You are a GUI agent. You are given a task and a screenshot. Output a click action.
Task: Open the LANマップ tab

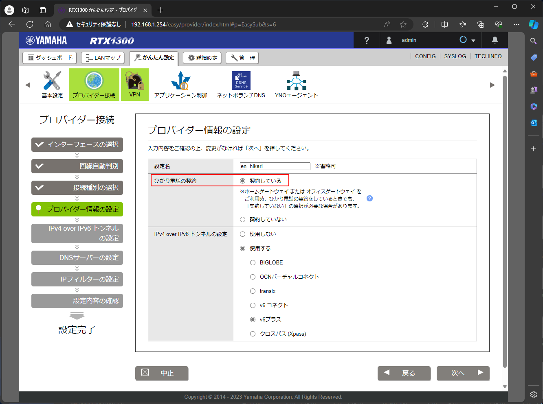pos(103,58)
